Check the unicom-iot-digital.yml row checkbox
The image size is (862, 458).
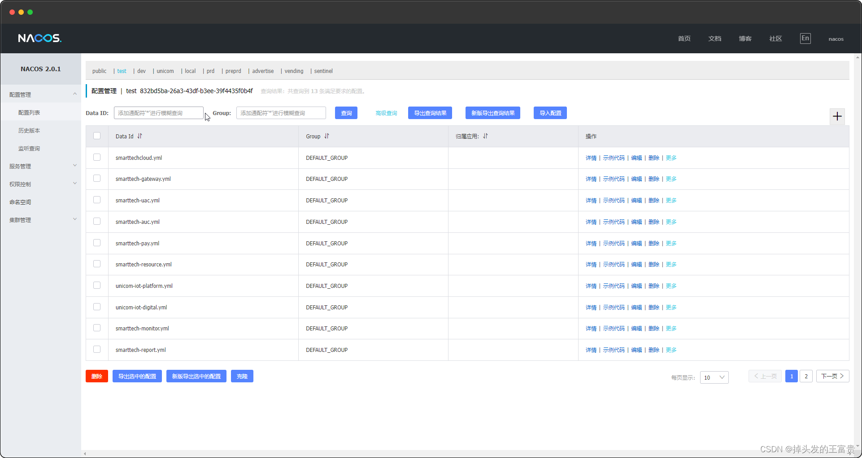[x=97, y=307]
